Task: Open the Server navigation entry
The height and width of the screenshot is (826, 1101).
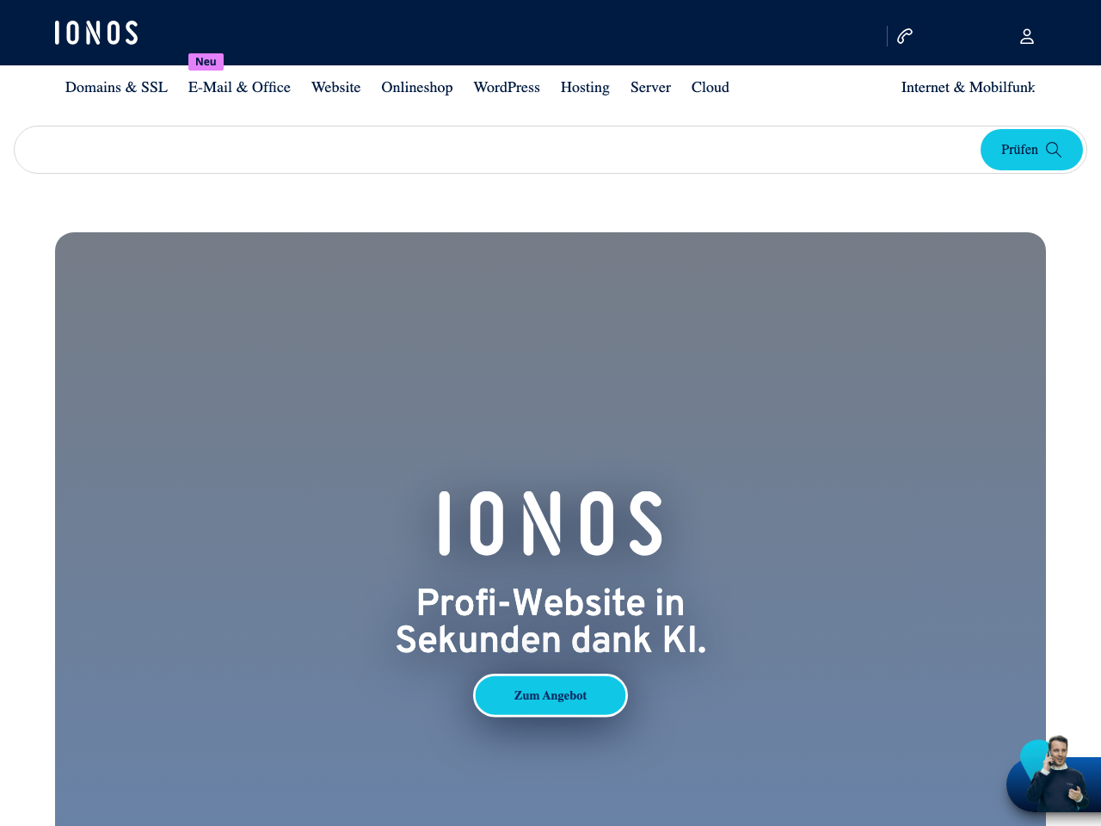Action: (649, 87)
